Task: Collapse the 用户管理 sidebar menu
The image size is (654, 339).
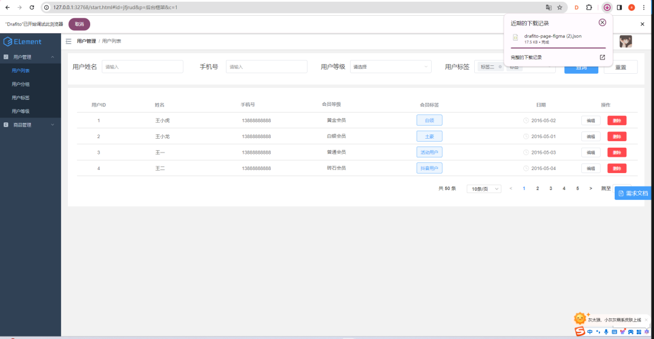Action: coord(30,57)
